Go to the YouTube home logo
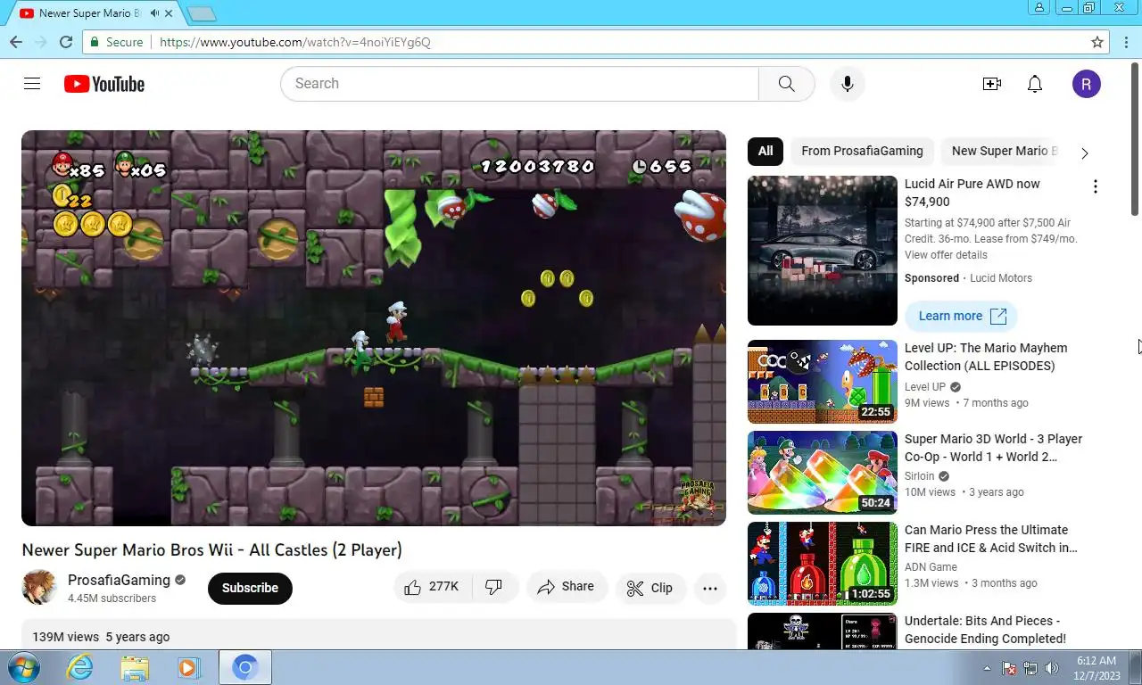Screen dimensions: 1142x685 (x=103, y=84)
